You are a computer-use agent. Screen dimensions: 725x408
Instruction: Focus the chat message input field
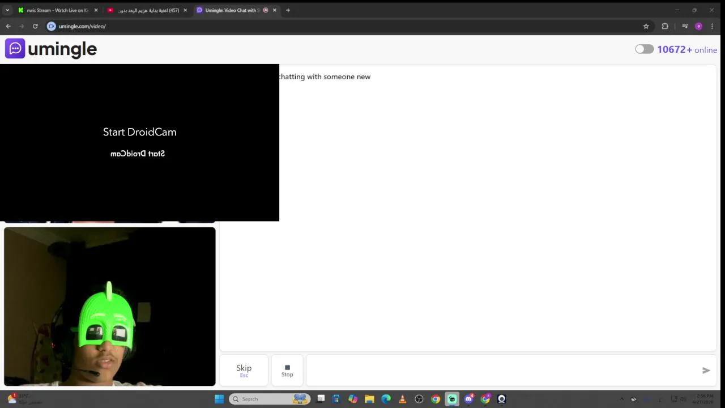(502, 370)
